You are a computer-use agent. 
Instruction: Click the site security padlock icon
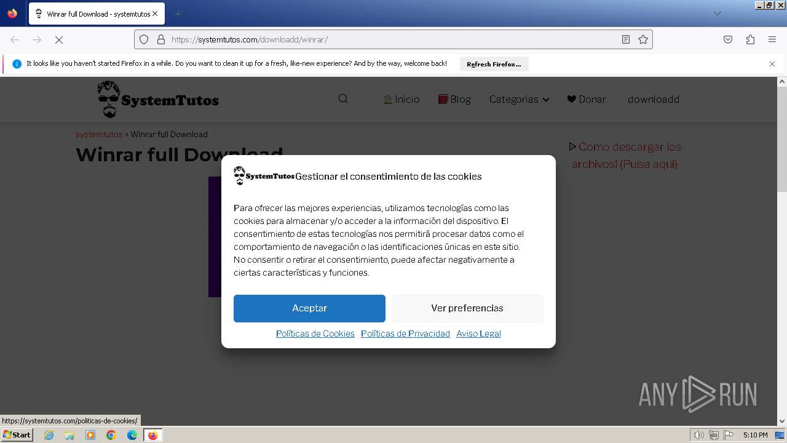click(161, 39)
